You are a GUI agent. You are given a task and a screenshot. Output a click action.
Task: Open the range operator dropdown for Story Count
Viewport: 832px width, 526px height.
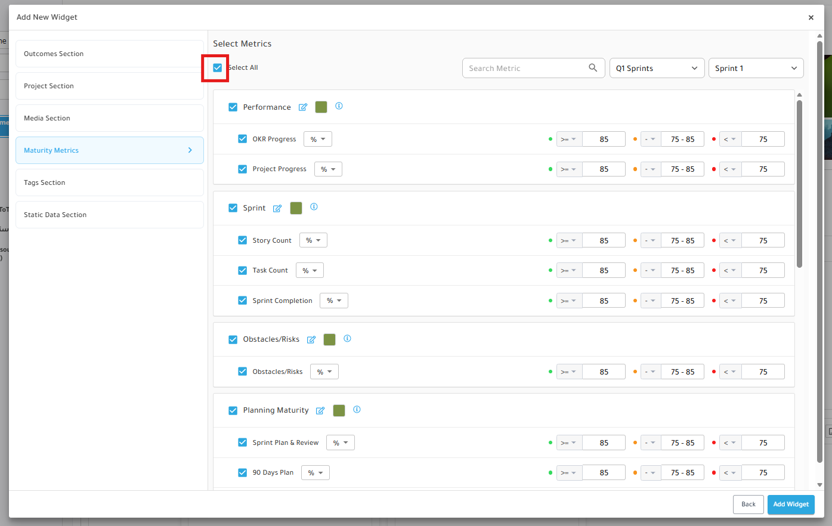point(651,240)
